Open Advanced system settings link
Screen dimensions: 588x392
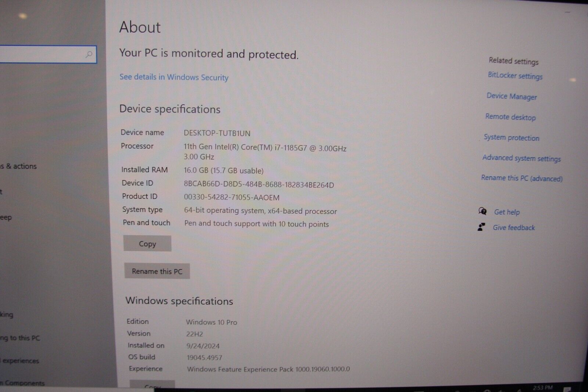coord(521,158)
